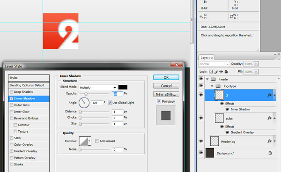This screenshot has width=281, height=172.
Task: Open the black shadow color swatch
Action: [x=123, y=87]
